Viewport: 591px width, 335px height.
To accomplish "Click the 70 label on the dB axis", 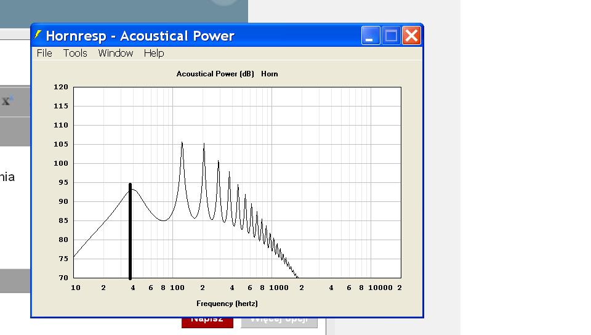I will [63, 278].
